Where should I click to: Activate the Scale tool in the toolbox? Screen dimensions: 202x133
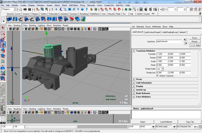(x=3, y=56)
